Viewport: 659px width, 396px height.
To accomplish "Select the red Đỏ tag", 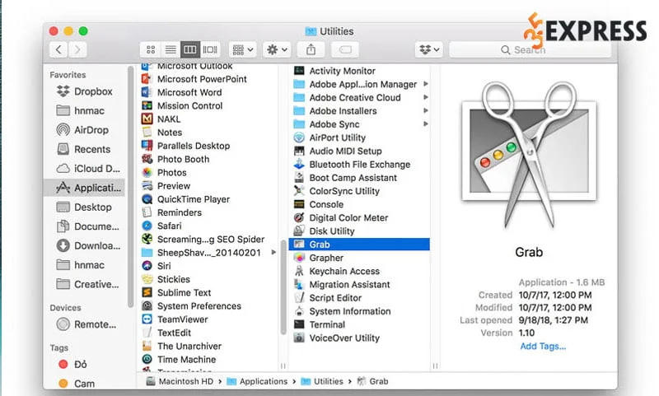I will pos(72,364).
